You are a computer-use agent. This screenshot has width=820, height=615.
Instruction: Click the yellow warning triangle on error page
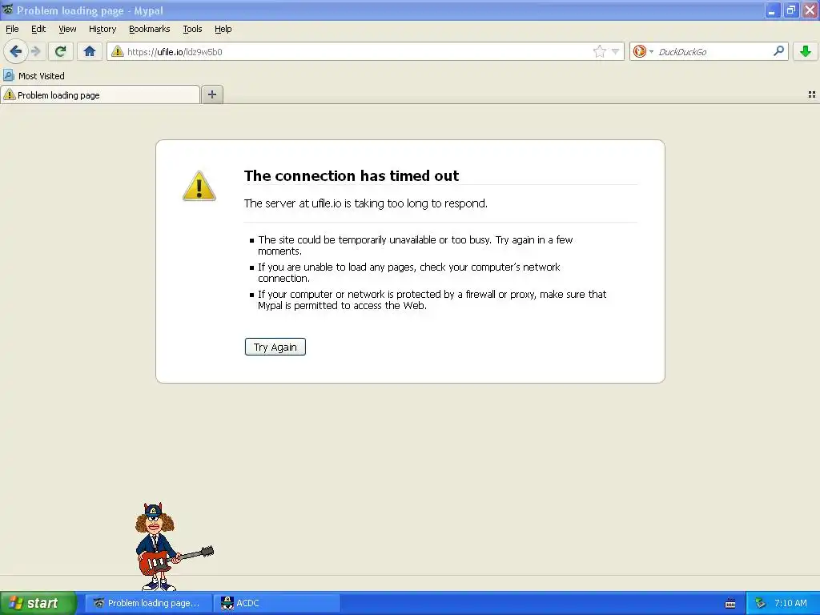click(199, 186)
